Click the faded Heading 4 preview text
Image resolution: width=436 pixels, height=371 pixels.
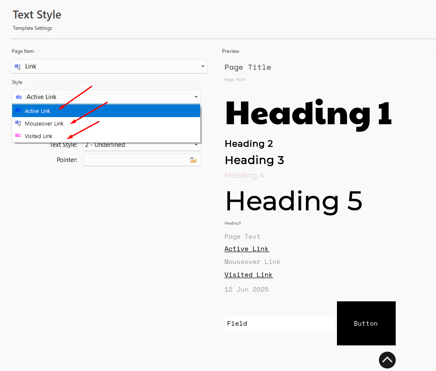point(244,175)
